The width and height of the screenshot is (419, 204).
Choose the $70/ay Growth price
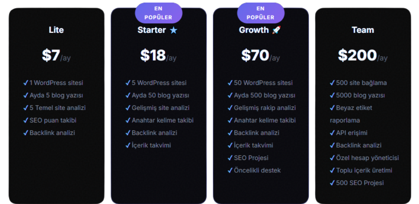pyautogui.click(x=260, y=55)
